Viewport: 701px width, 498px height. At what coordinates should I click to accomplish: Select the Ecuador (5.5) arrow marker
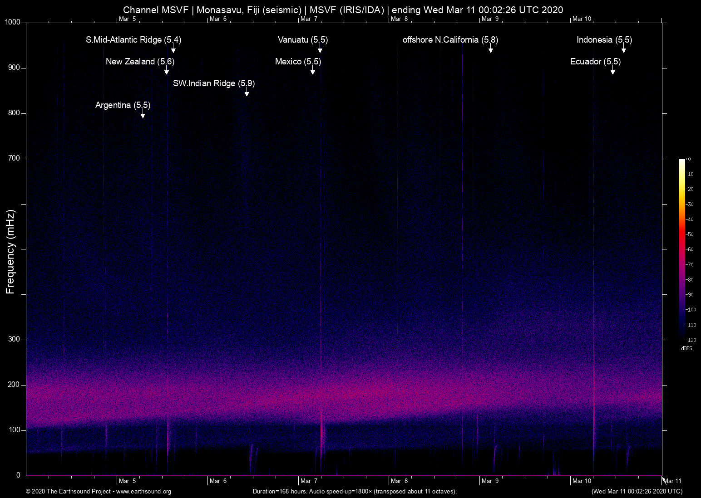tap(613, 72)
